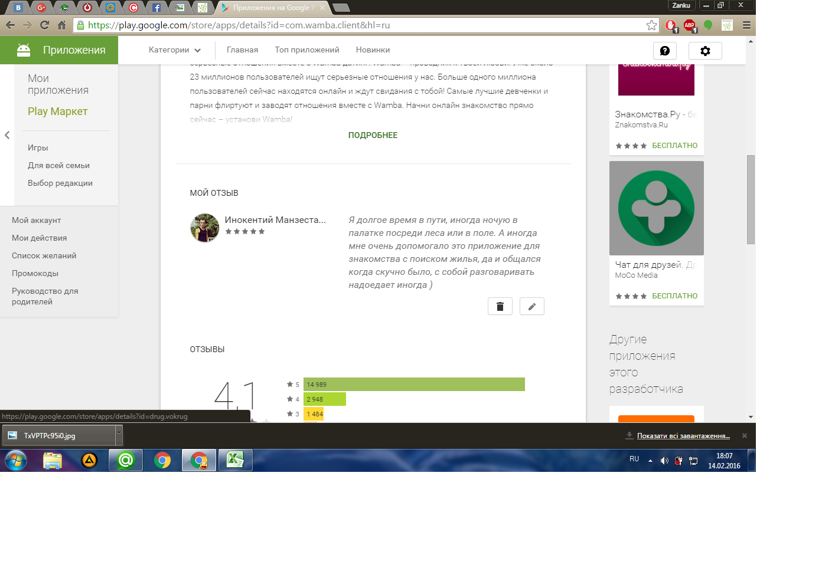Open the Главная menu item

click(242, 50)
